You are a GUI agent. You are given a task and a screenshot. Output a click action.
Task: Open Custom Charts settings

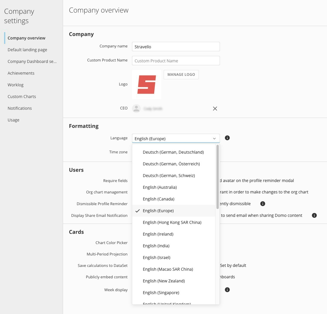pos(22,97)
